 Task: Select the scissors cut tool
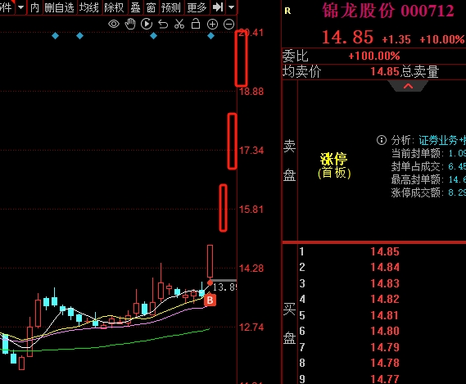click(179, 24)
